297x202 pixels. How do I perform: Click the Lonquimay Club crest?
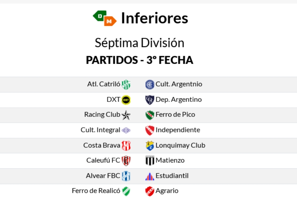pyautogui.click(x=150, y=146)
